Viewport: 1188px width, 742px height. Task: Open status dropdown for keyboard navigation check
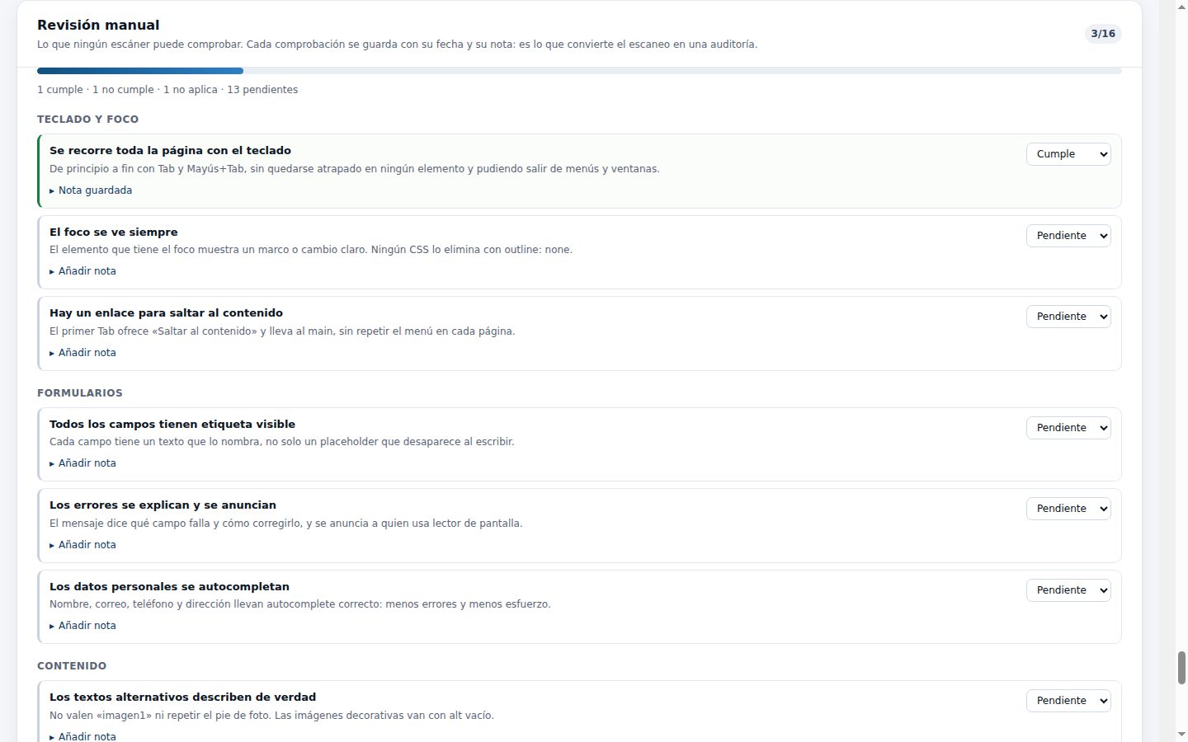[1068, 154]
